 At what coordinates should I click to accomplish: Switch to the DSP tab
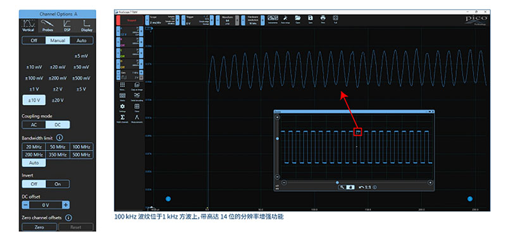tap(67, 26)
